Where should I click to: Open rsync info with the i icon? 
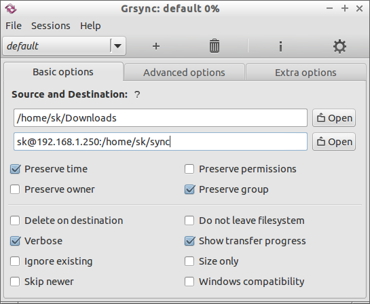280,46
